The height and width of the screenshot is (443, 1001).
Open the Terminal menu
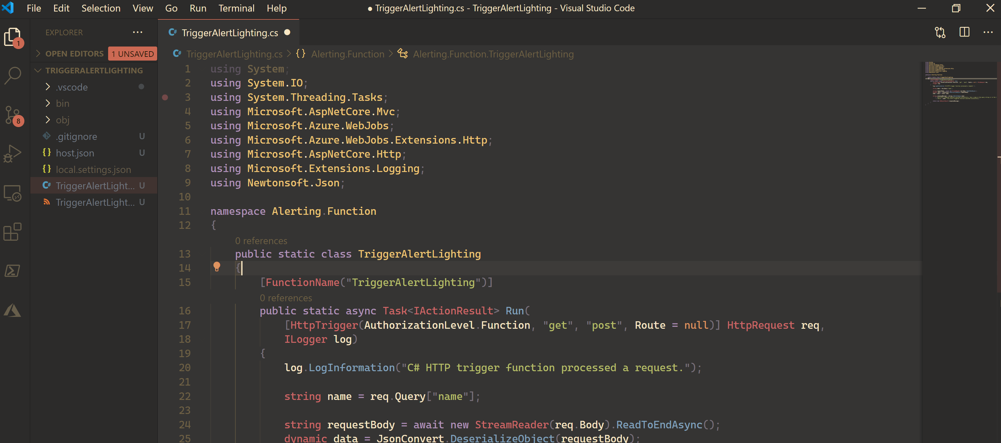click(236, 8)
